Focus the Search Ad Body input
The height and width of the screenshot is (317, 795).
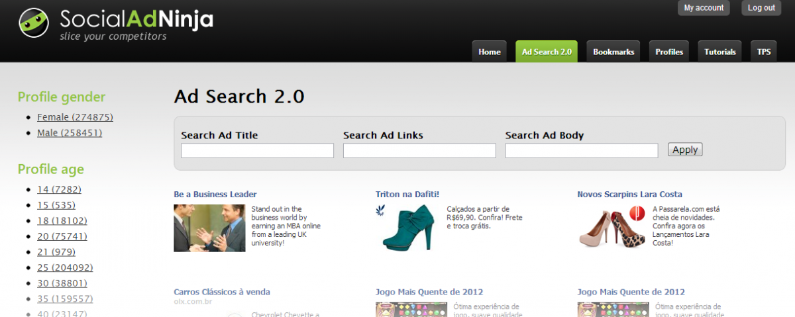tap(581, 151)
